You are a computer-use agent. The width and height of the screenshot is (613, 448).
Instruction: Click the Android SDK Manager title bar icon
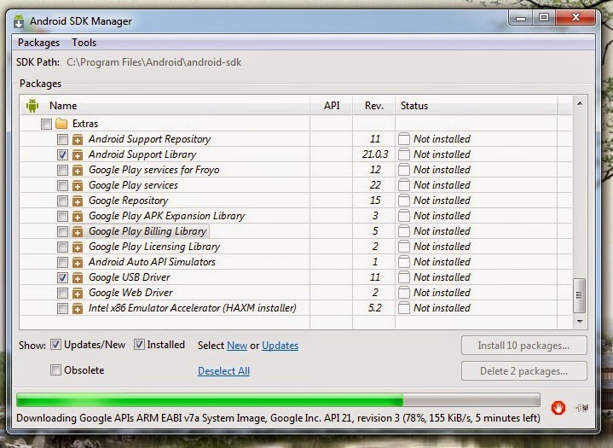click(x=19, y=21)
